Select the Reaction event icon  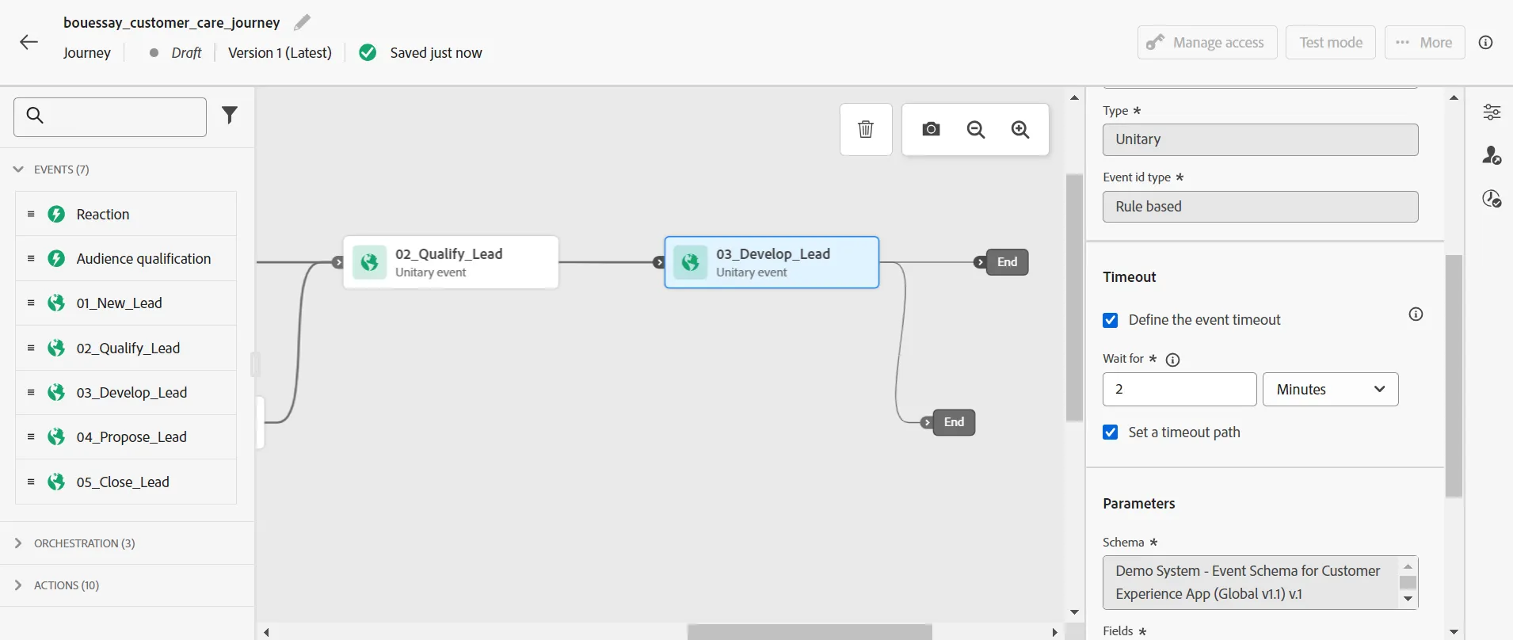pyautogui.click(x=56, y=214)
